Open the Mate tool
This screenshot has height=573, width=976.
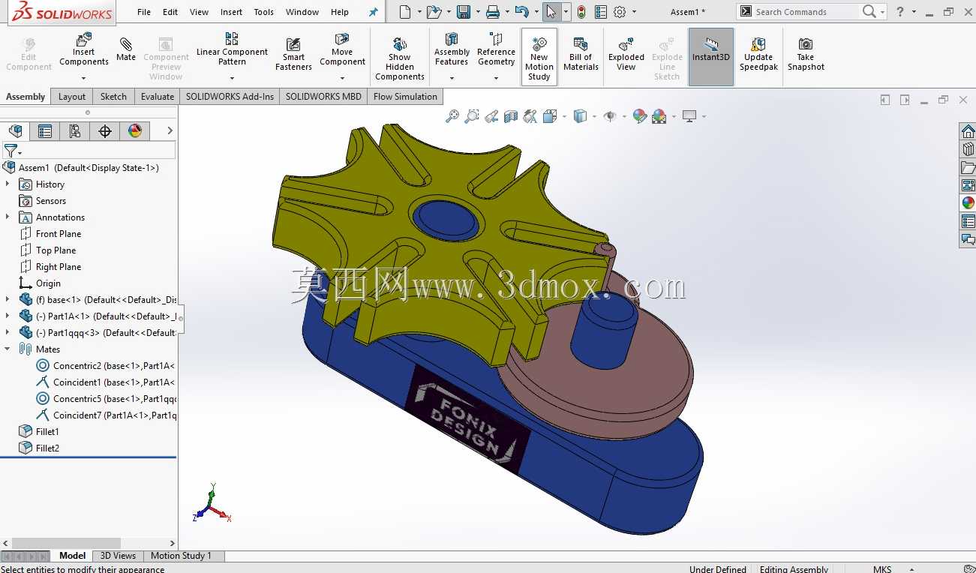tap(126, 49)
